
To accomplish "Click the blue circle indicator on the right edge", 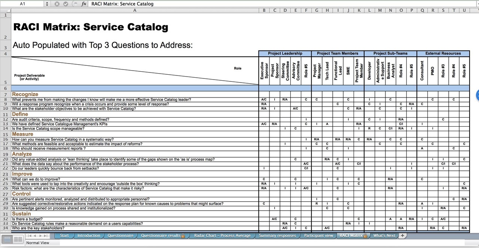I will pyautogui.click(x=477, y=95).
